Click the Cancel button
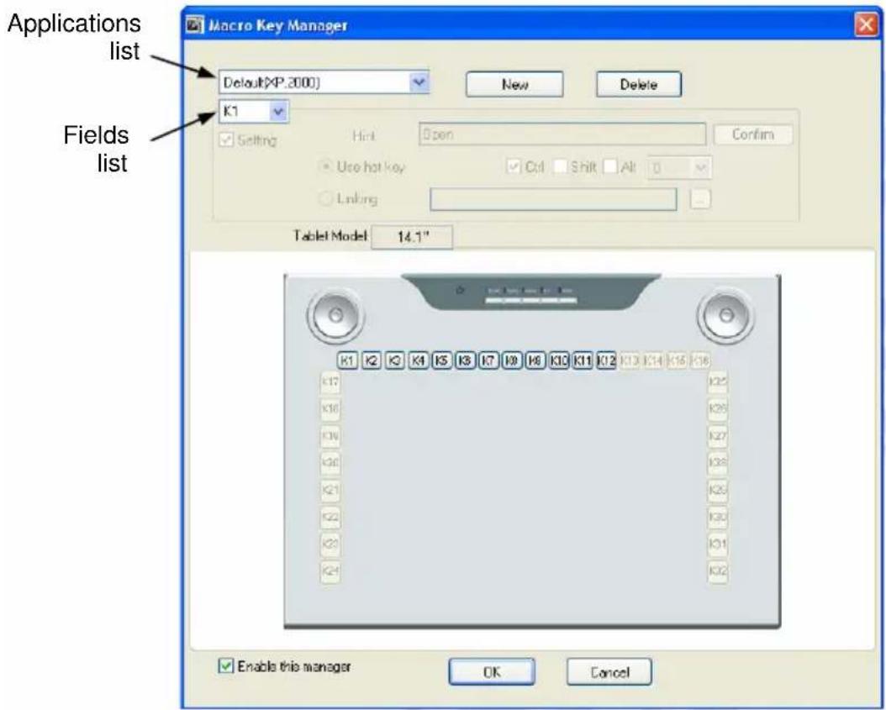 pyautogui.click(x=609, y=671)
